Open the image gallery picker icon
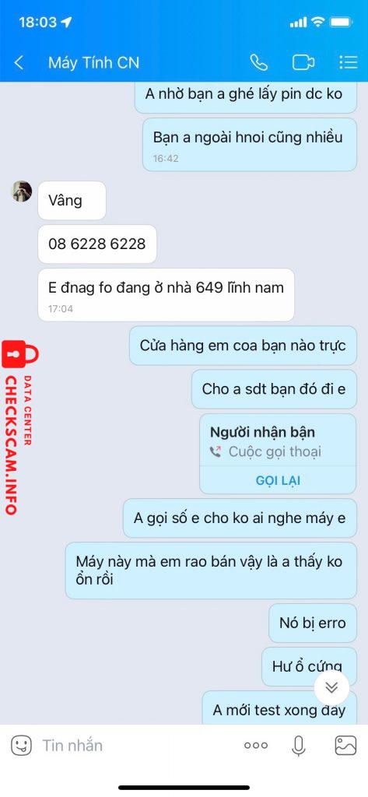The image size is (368, 797). tap(345, 746)
